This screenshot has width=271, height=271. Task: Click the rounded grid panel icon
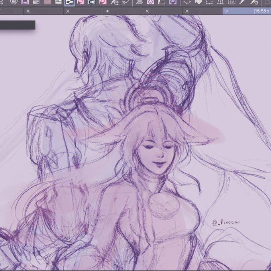pos(231,2)
